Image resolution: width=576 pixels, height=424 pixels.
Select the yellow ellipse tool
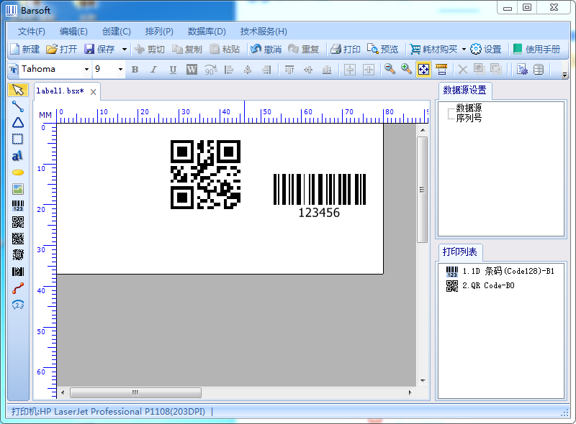click(x=17, y=172)
